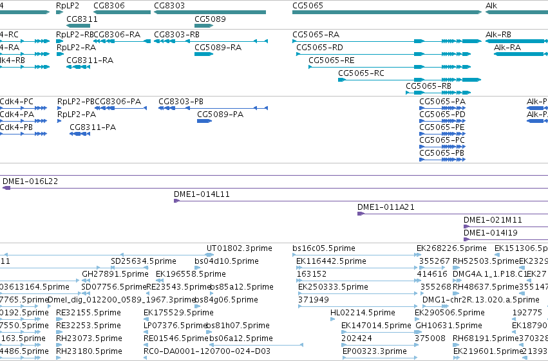Select the bs81h07.5prime EST
This screenshot has height=361, width=548.
click(x=210, y=333)
